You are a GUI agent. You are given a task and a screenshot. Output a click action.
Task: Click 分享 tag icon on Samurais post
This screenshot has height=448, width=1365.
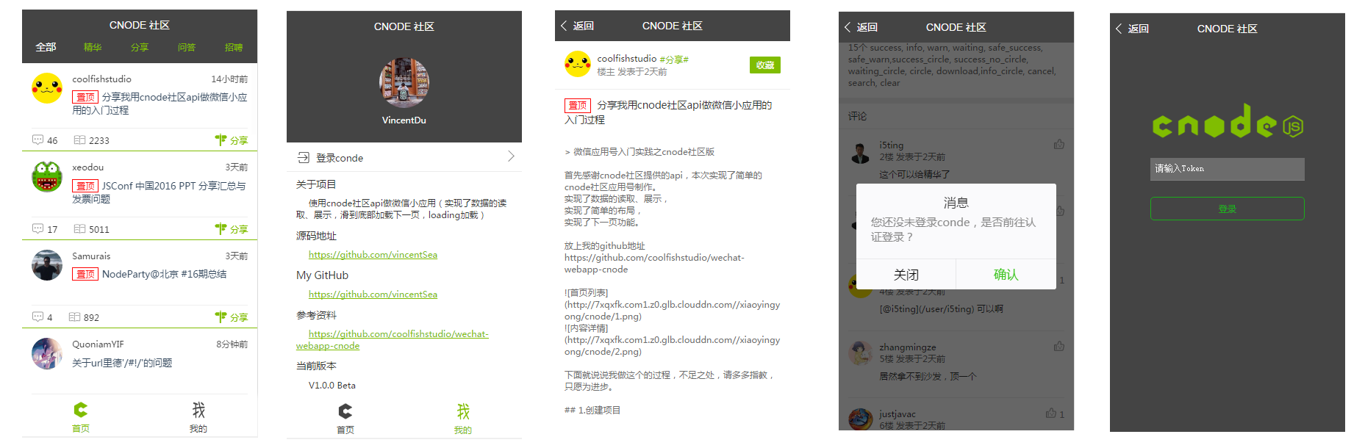tap(221, 317)
